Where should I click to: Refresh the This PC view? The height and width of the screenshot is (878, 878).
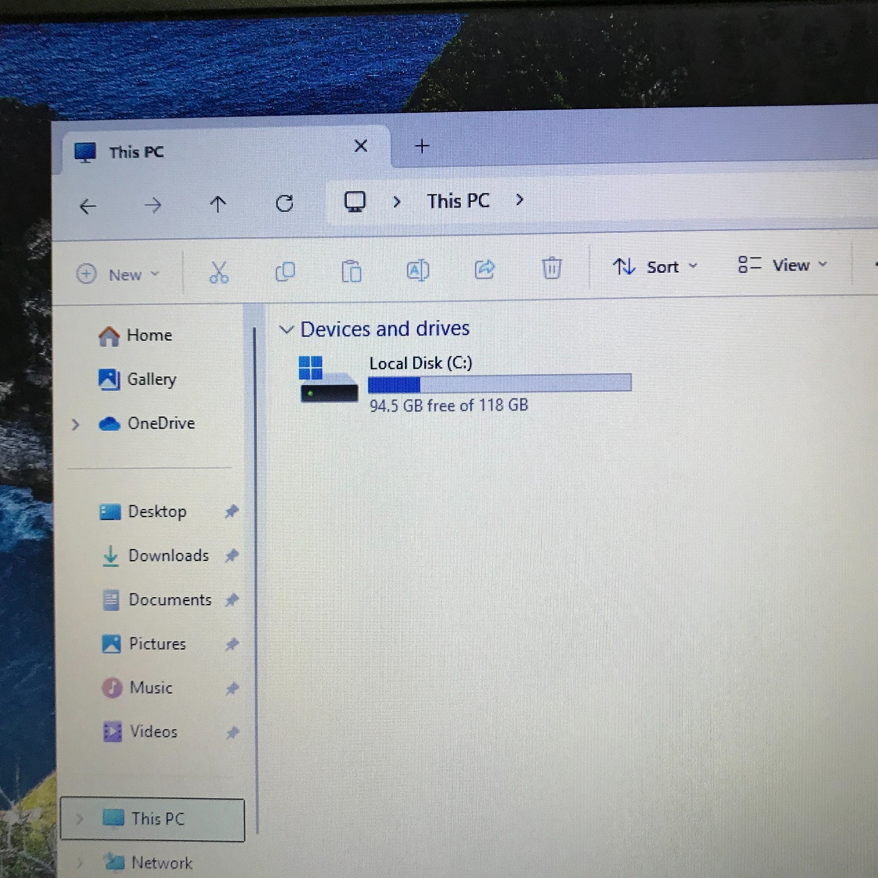(x=284, y=203)
